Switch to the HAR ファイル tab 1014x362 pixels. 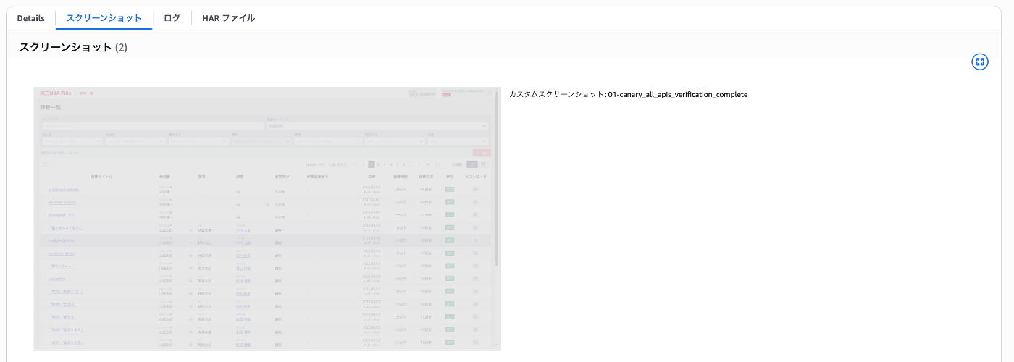228,18
